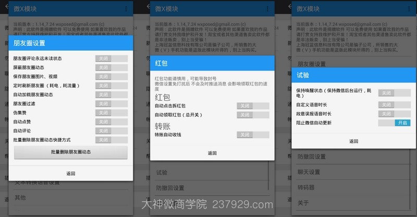Enable 屏蔽朋友圈动态 switch
Image resolution: width=417 pixels, height=217 pixels.
tap(111, 67)
